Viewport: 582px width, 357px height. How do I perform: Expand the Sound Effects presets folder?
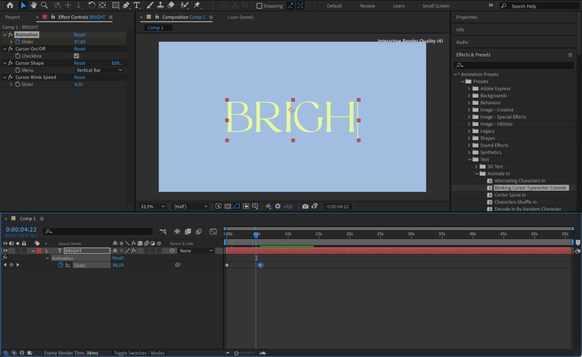coord(469,145)
